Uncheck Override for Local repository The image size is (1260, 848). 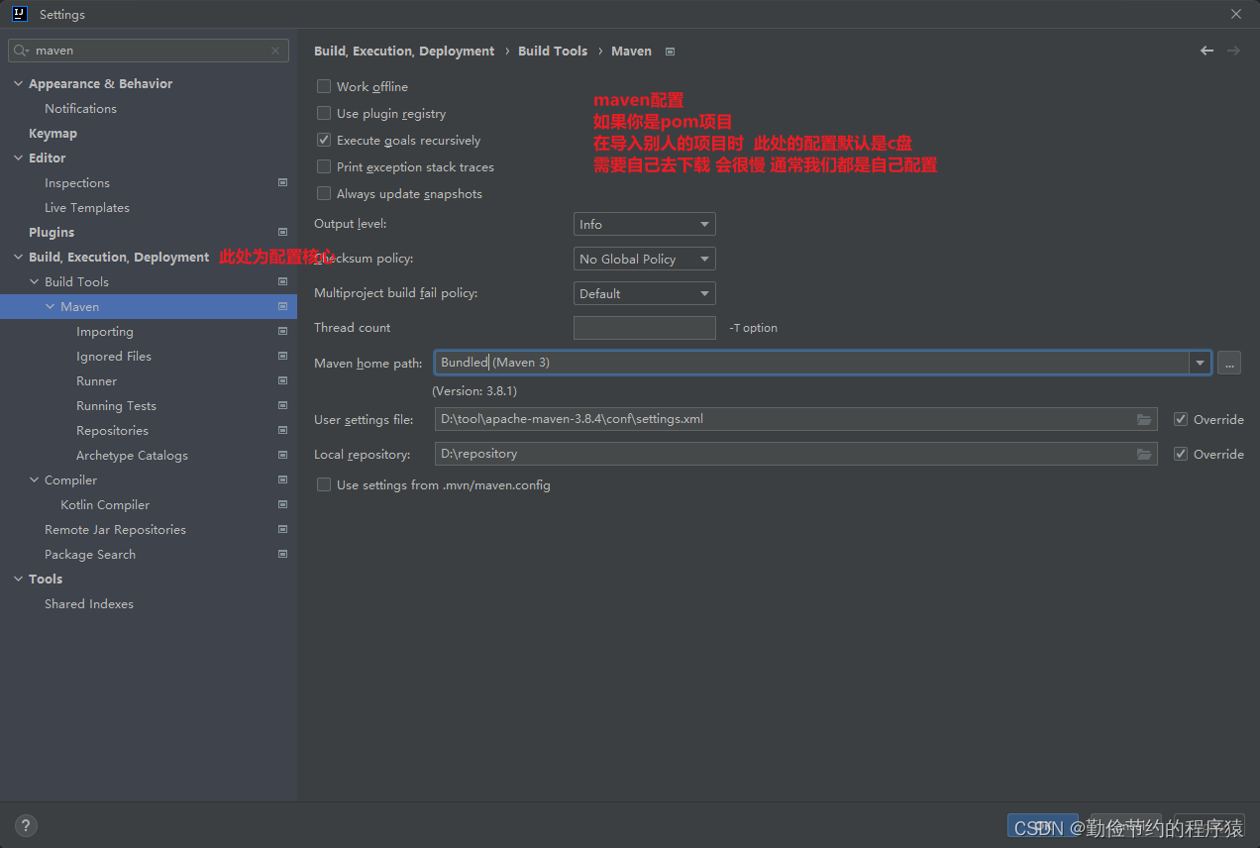coord(1181,454)
